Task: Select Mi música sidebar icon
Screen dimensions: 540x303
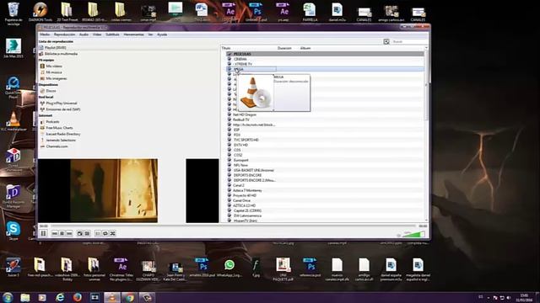Action: pyautogui.click(x=42, y=72)
